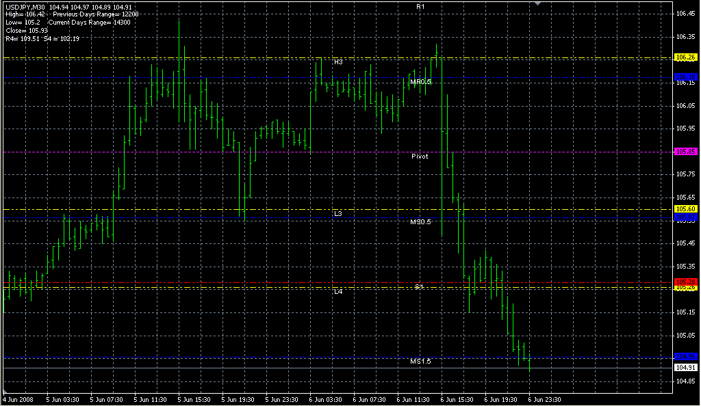Select the L3 level label
701x406 pixels.
[x=338, y=214]
